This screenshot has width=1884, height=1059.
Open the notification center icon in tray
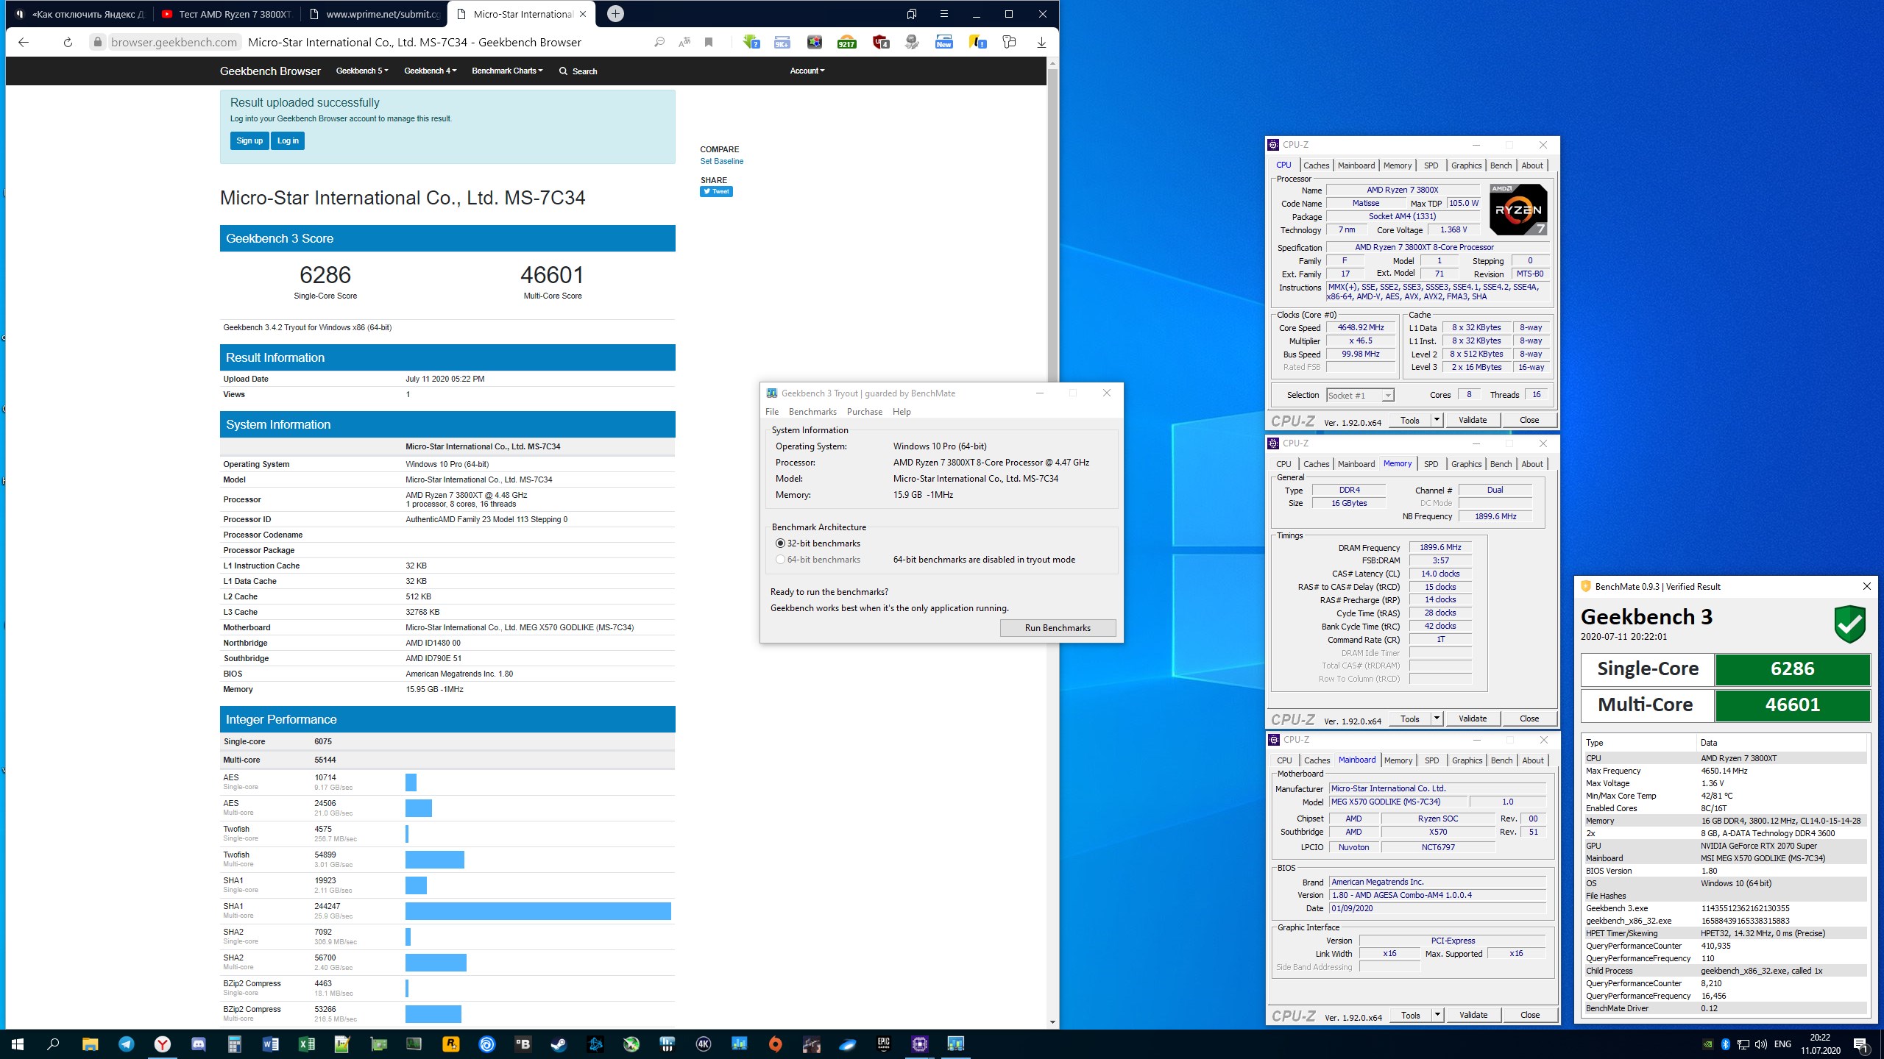[x=1860, y=1044]
